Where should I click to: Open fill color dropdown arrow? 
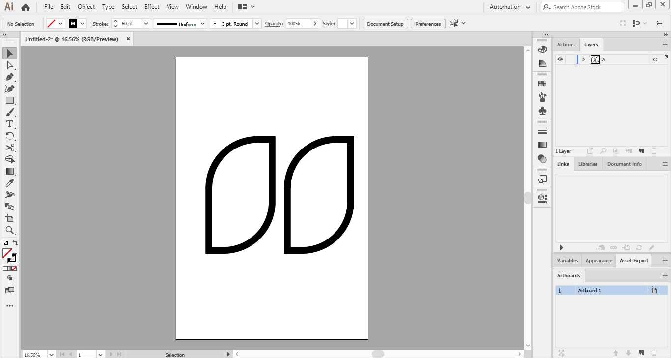coord(61,24)
